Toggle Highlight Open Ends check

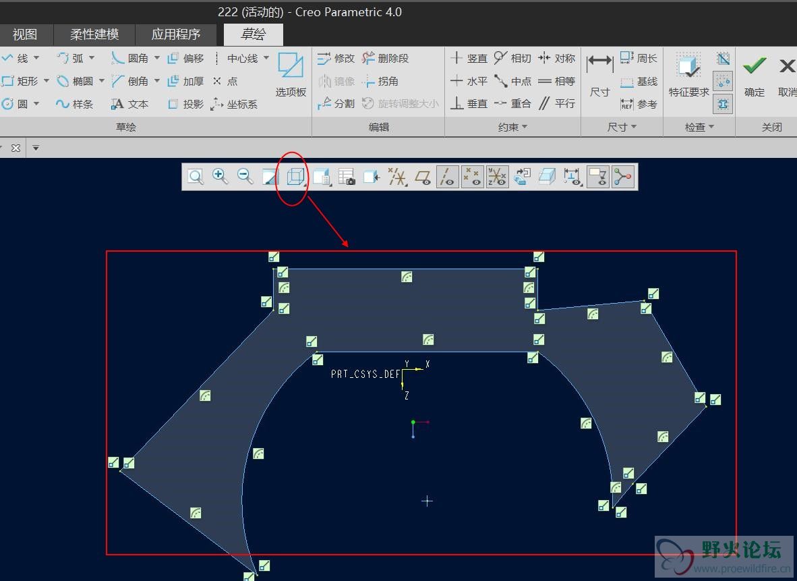[x=723, y=81]
